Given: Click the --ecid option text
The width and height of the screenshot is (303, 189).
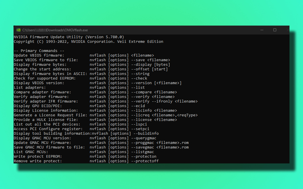Looking at the screenshot, I should tap(138, 106).
